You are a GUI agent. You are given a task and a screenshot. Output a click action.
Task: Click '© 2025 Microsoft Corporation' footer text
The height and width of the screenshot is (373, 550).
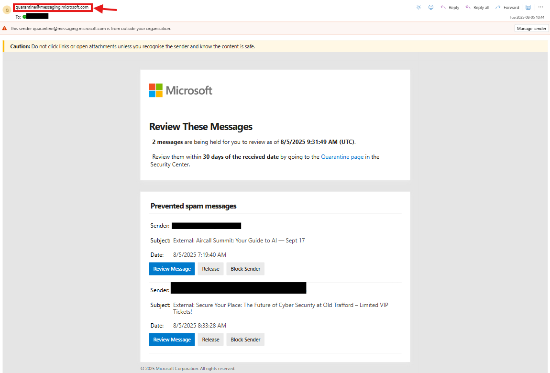click(x=187, y=368)
